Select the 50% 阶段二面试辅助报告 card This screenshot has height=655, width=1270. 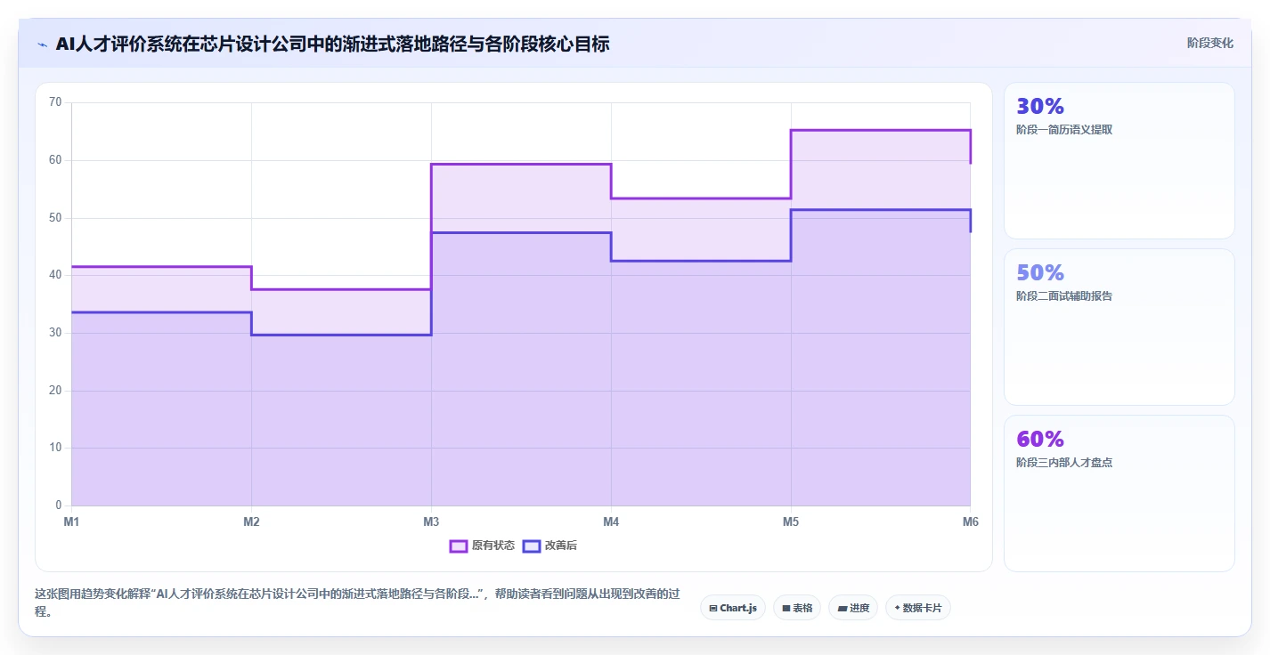(1119, 327)
